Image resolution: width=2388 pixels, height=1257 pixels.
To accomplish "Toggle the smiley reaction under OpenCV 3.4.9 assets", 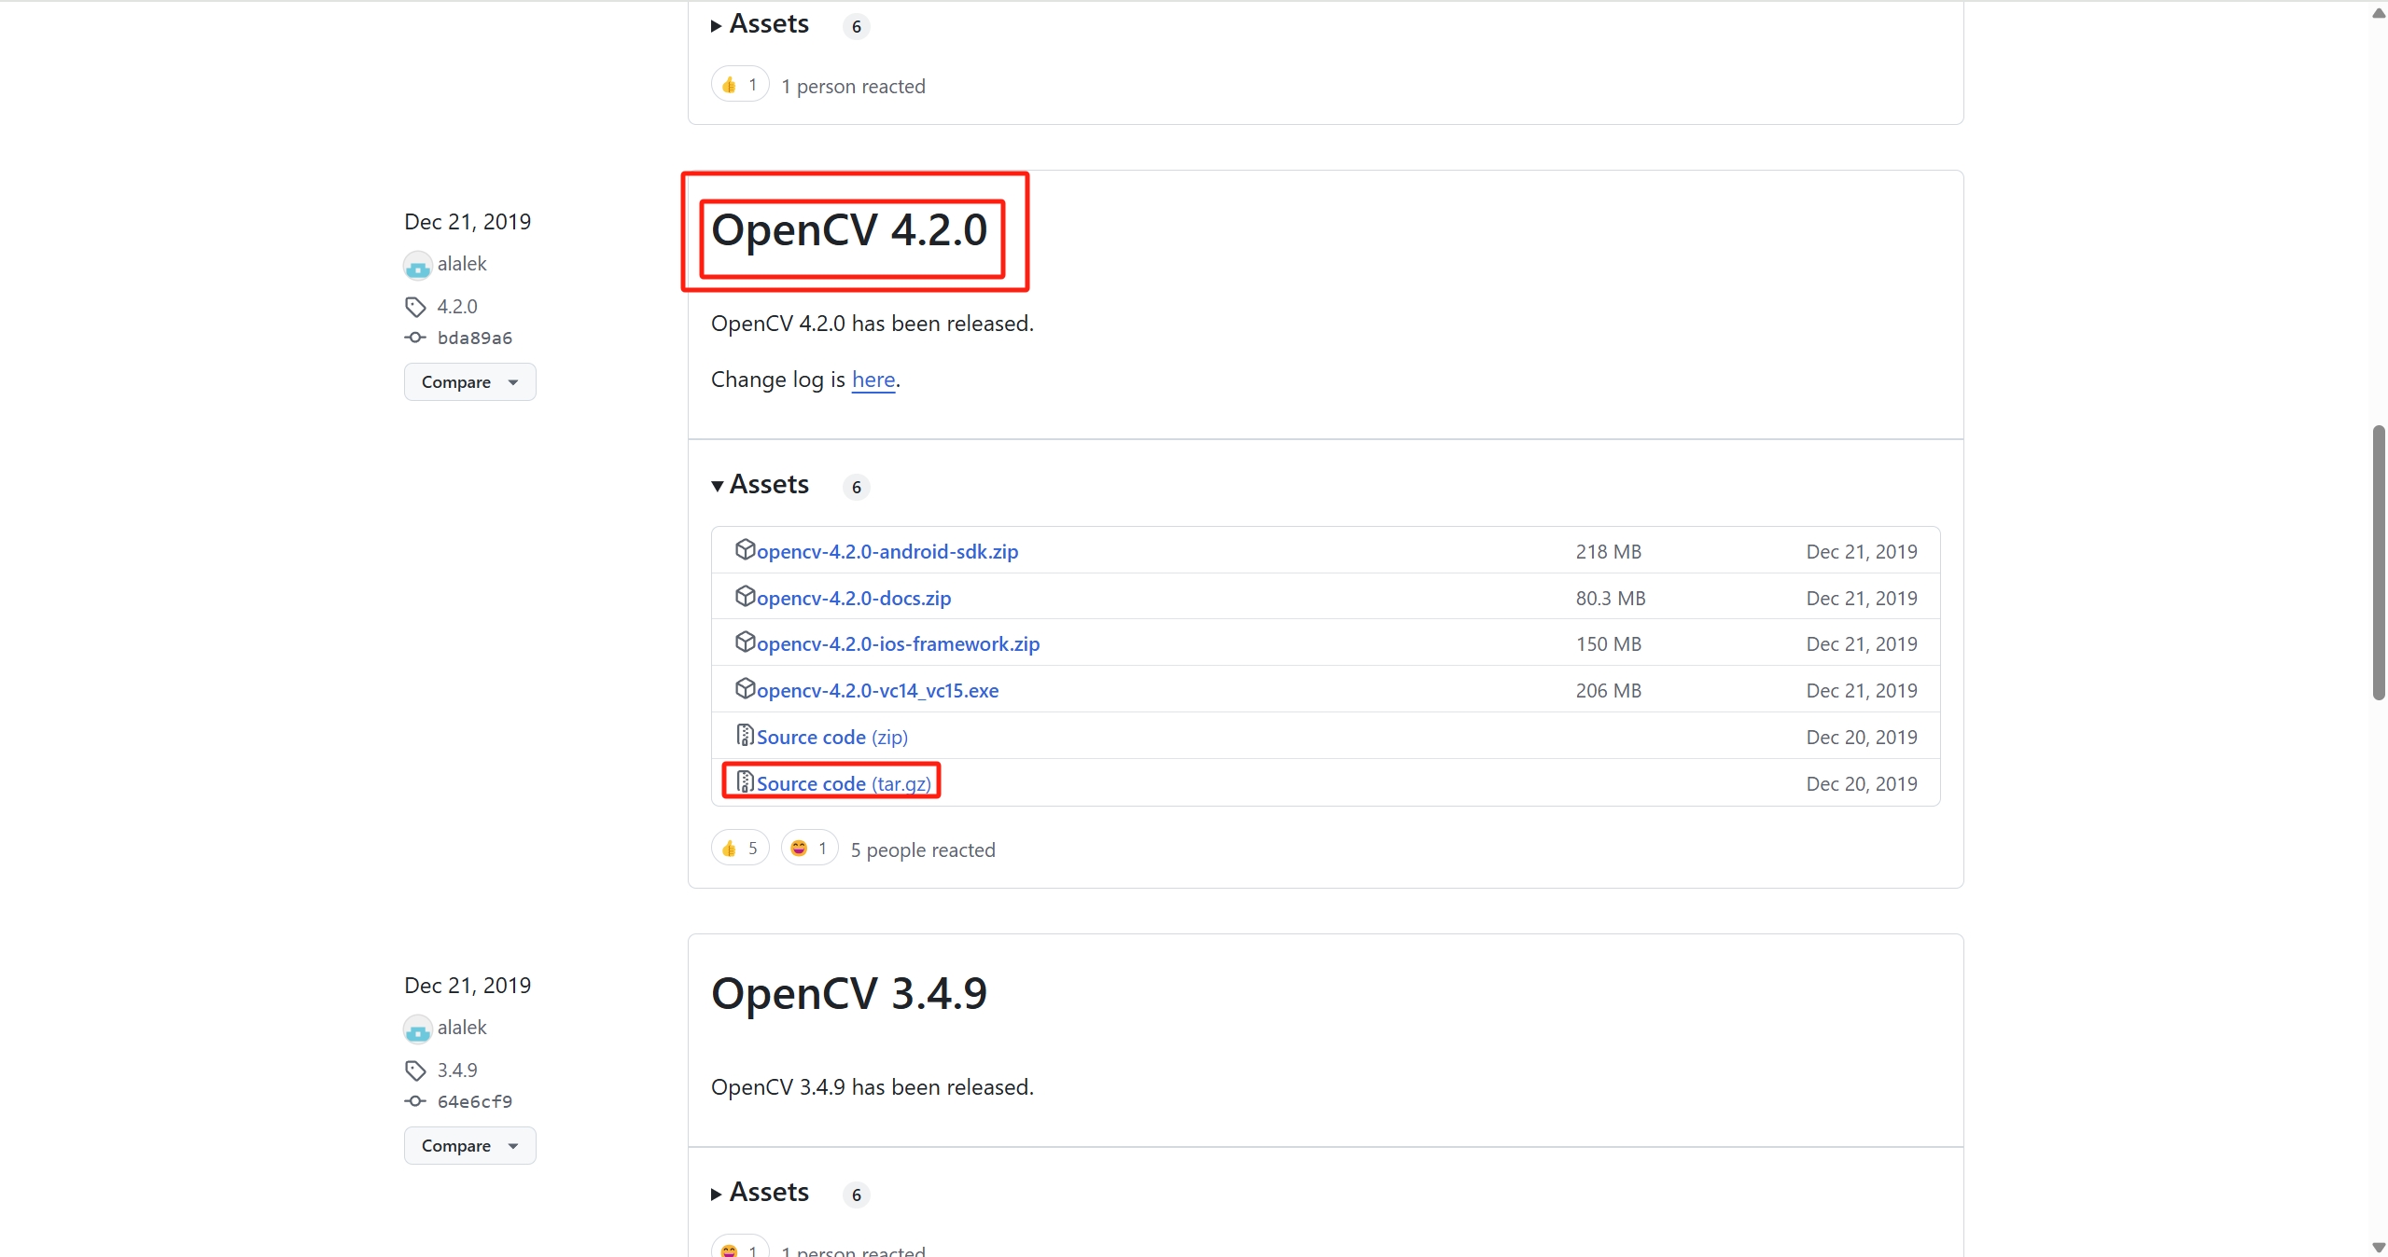I will coord(740,1246).
